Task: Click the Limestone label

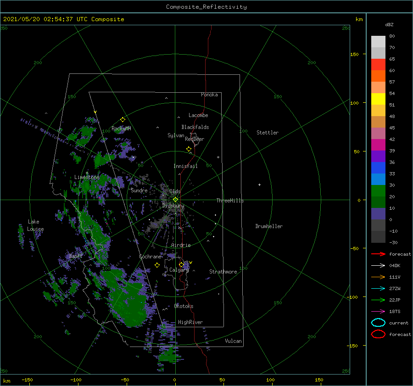Action: pos(87,177)
